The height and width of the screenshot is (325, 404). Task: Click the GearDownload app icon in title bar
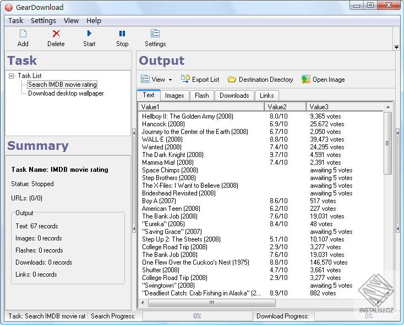pos(8,7)
